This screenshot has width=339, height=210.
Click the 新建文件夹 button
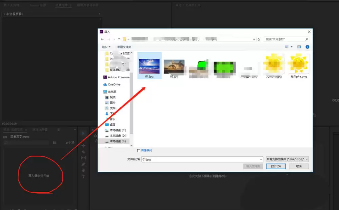(x=124, y=47)
